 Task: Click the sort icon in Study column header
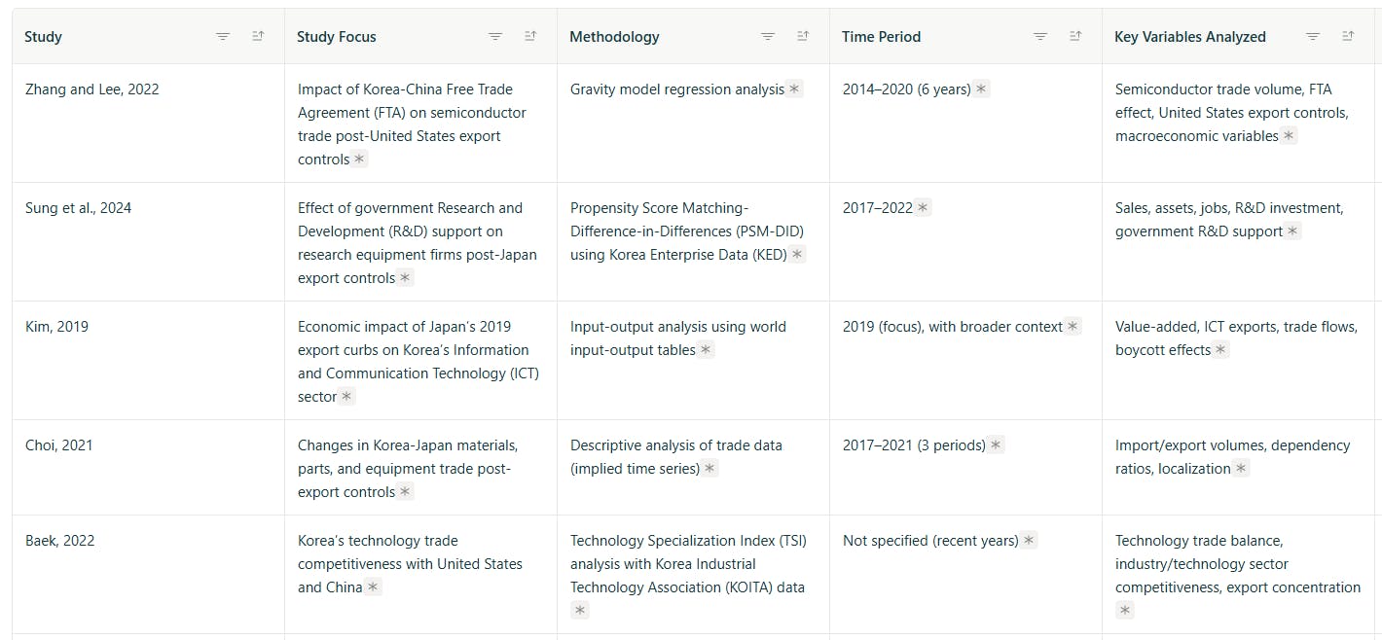click(x=258, y=36)
